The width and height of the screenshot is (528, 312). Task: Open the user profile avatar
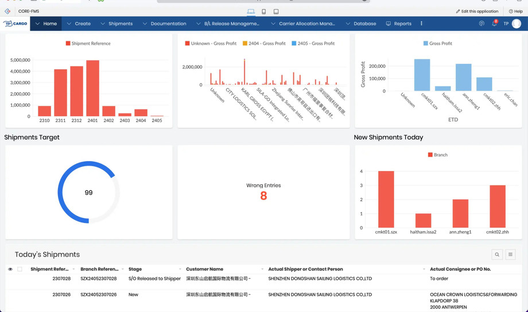(x=517, y=24)
